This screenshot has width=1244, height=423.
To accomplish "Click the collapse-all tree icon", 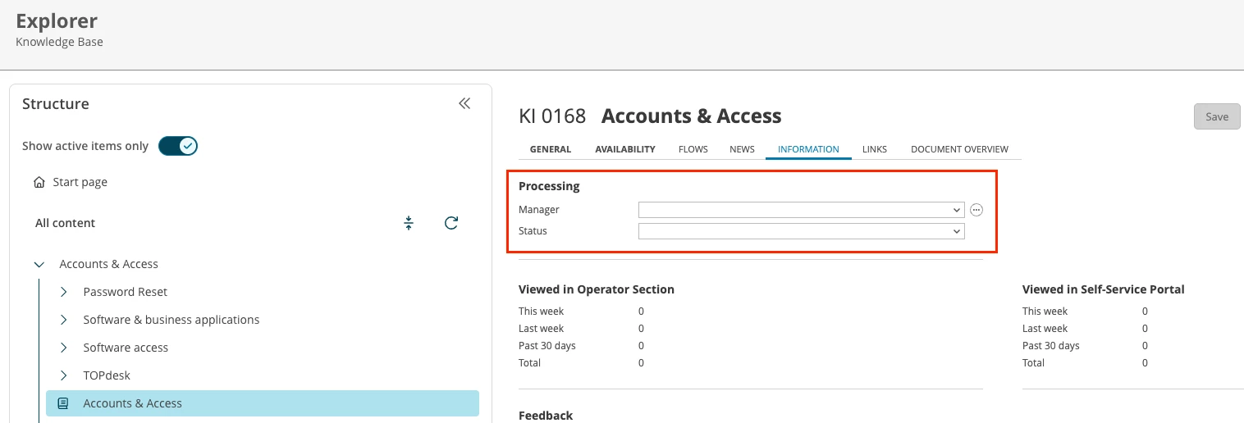I will pos(409,223).
